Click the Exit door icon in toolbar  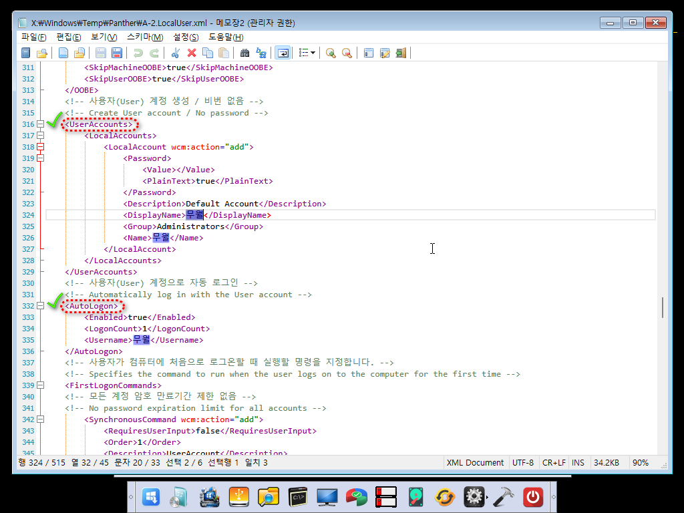[x=401, y=53]
